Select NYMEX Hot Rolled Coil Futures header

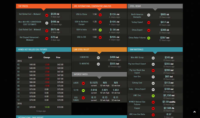pos(44,49)
